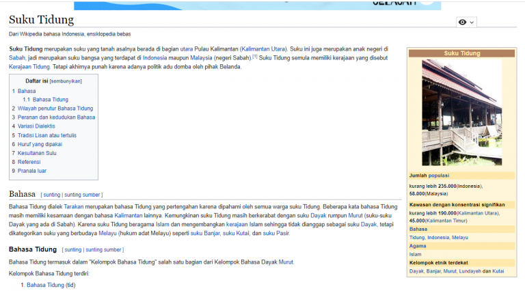Screen dimensions: 525x291
Task: Open Murut link after 'rumpun'
Action: 355,215
